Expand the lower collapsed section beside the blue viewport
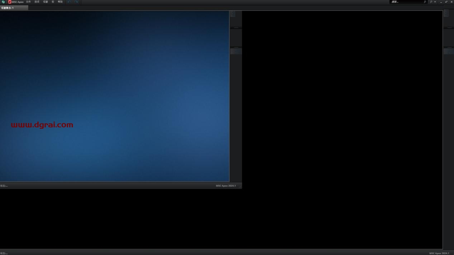This screenshot has width=454, height=255. point(236,52)
